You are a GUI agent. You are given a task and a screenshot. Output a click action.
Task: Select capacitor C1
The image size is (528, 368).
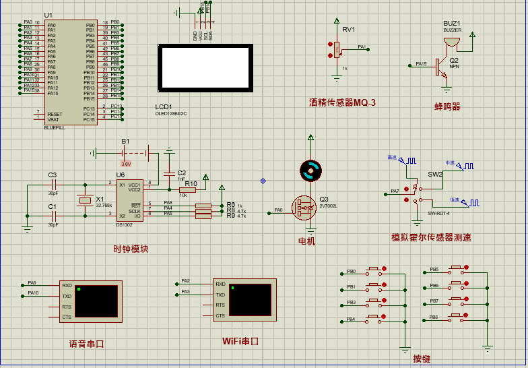54,216
